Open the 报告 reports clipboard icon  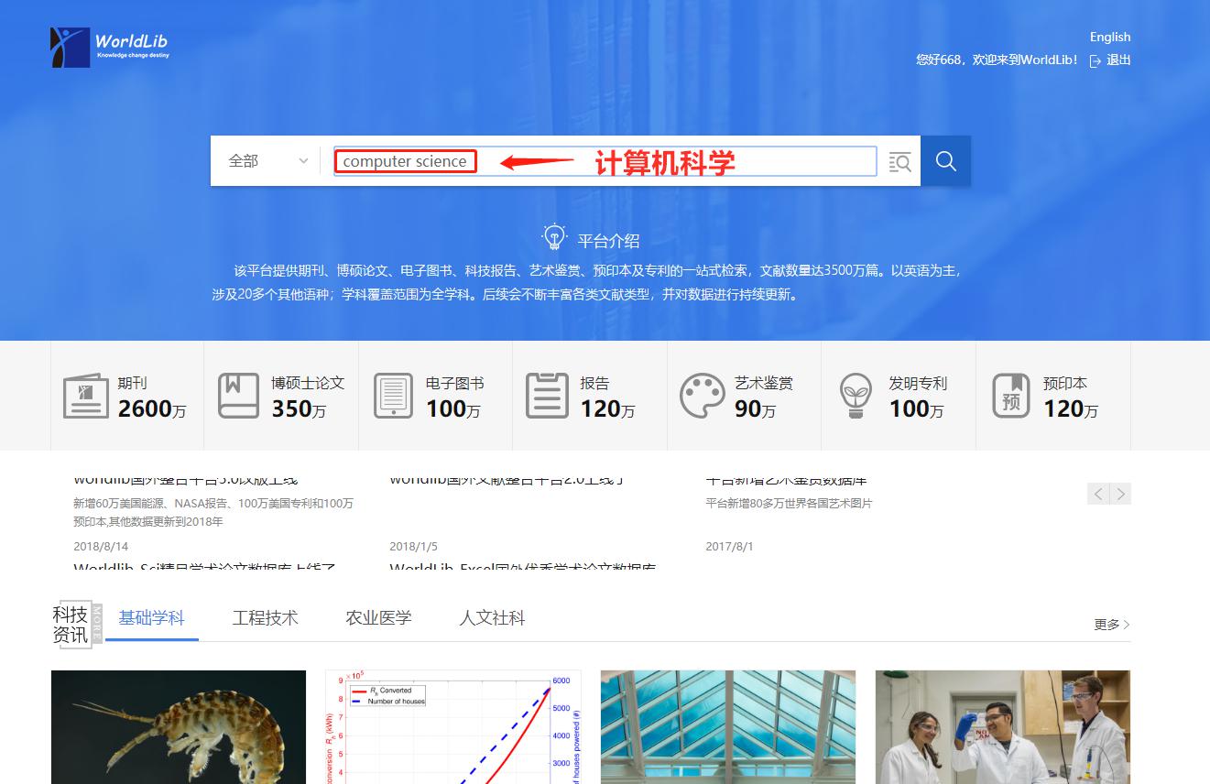click(x=547, y=396)
